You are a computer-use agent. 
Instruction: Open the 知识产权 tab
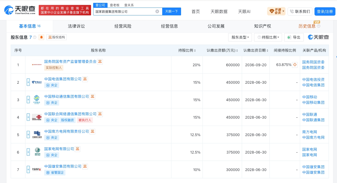(262, 26)
